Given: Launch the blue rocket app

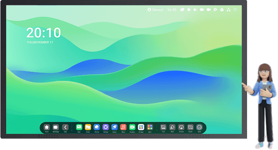Looking at the screenshot, I should pyautogui.click(x=115, y=127).
